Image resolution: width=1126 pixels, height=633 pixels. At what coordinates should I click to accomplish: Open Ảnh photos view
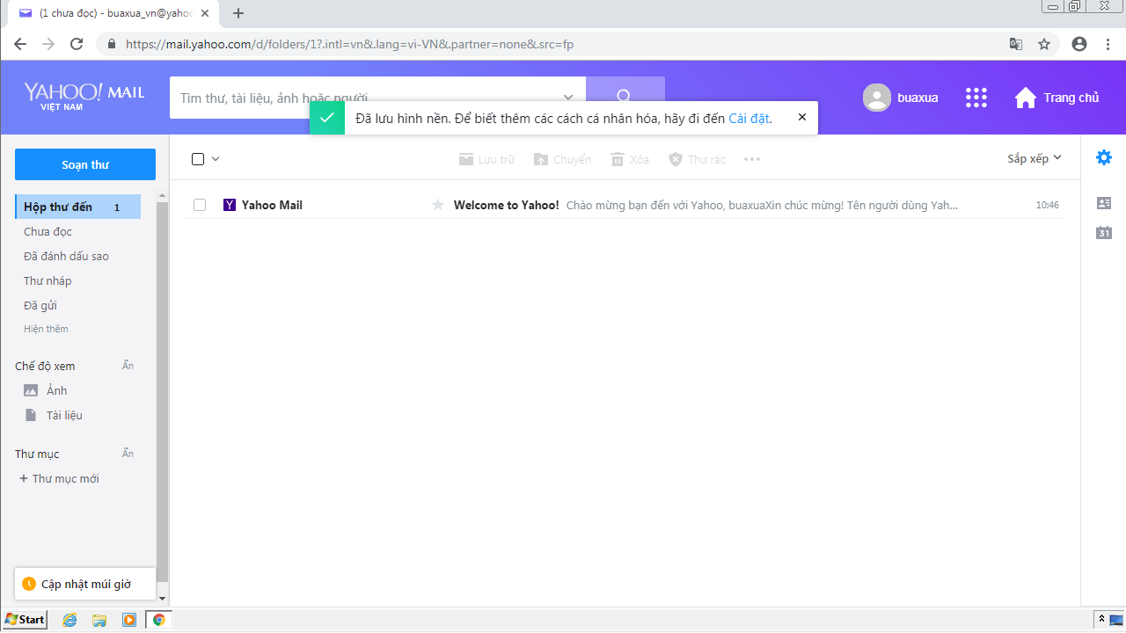coord(56,390)
